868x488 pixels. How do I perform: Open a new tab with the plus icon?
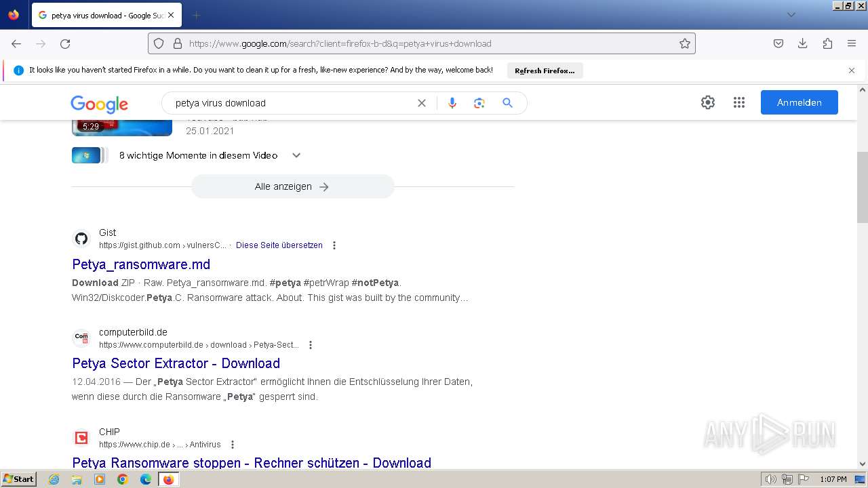[196, 15]
